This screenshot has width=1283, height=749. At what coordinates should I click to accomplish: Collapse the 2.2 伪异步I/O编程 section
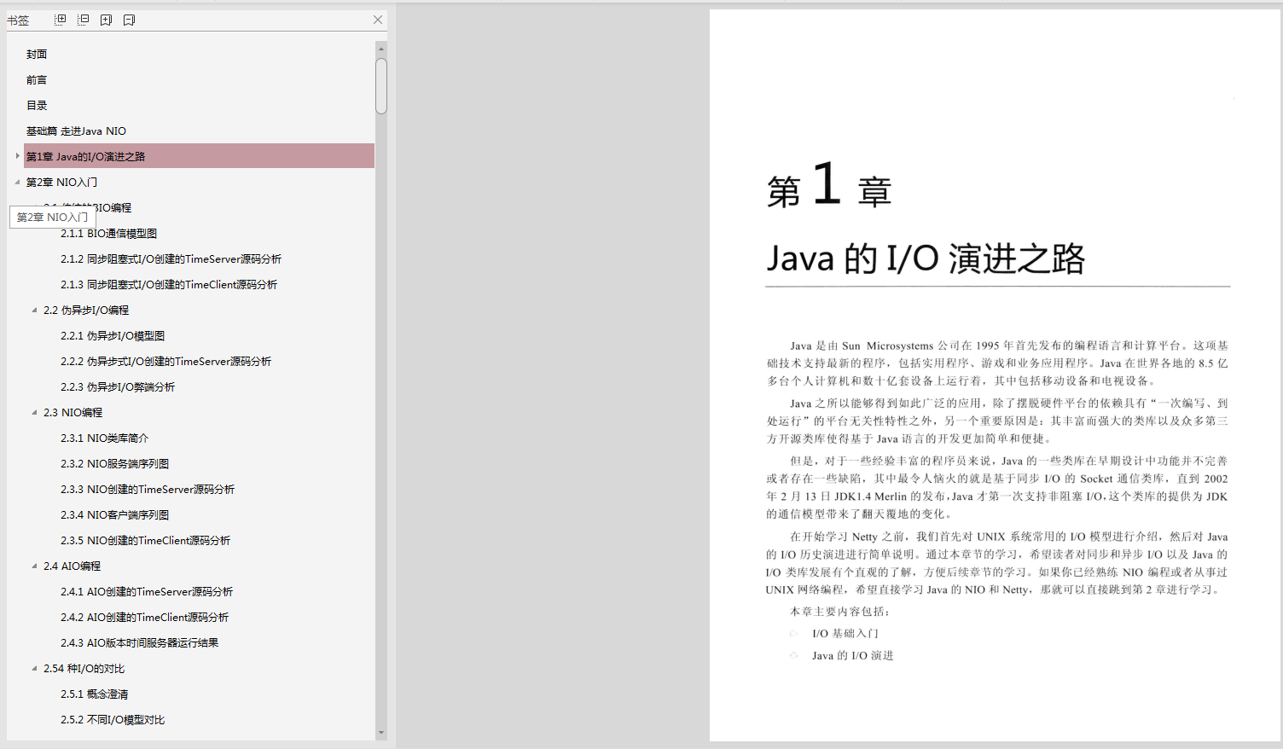click(x=34, y=310)
